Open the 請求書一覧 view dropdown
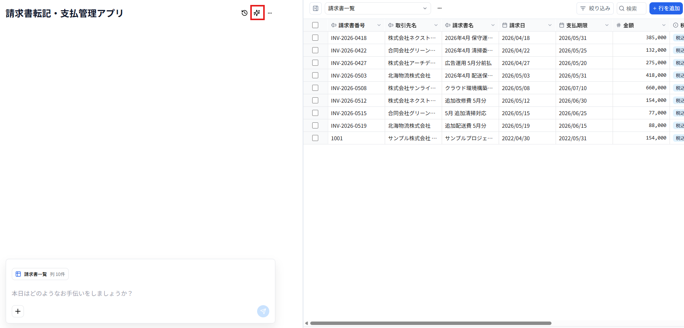 378,8
